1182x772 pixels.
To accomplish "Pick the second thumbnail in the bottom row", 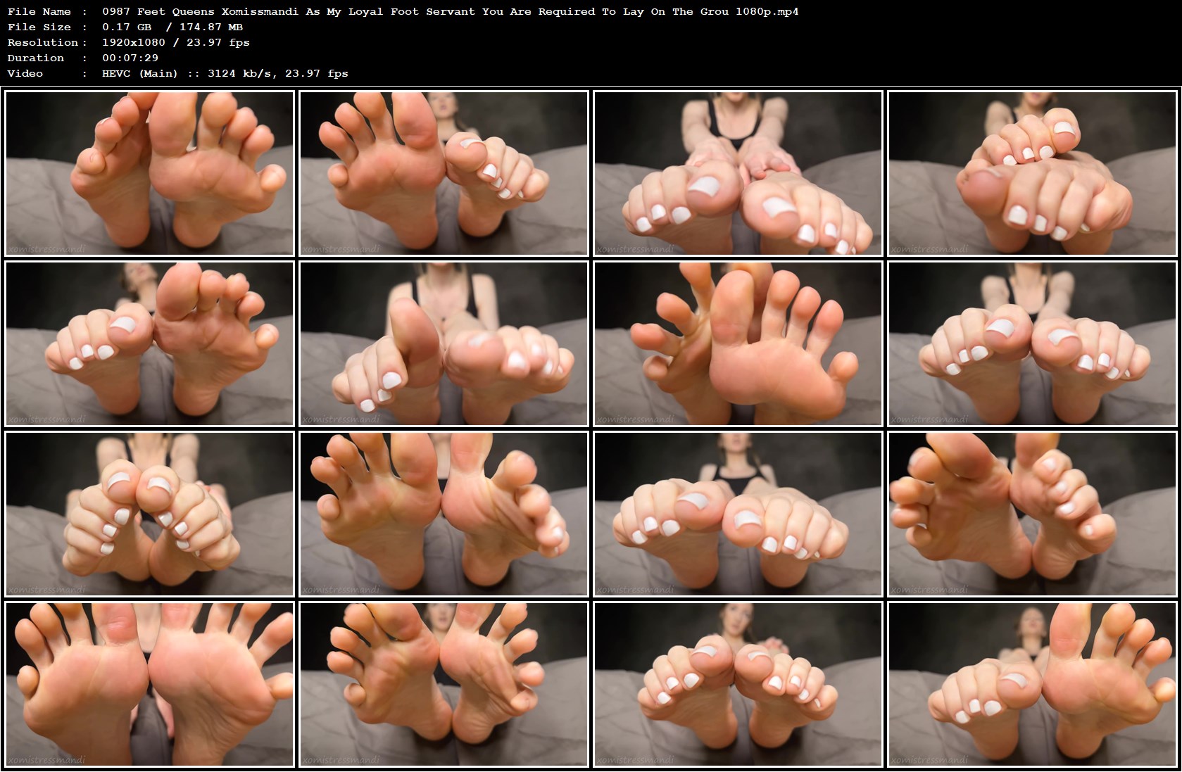I will click(x=444, y=684).
